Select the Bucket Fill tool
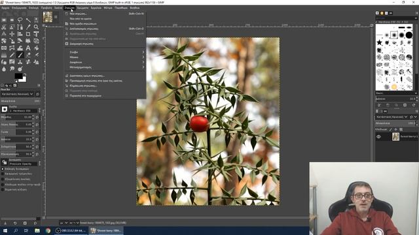This screenshot has height=235, width=419. pos(36,48)
